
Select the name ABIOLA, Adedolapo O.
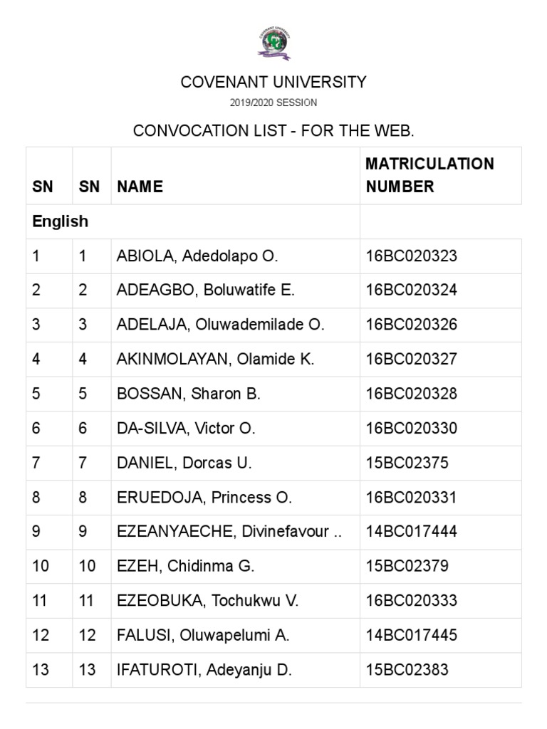[x=197, y=256]
